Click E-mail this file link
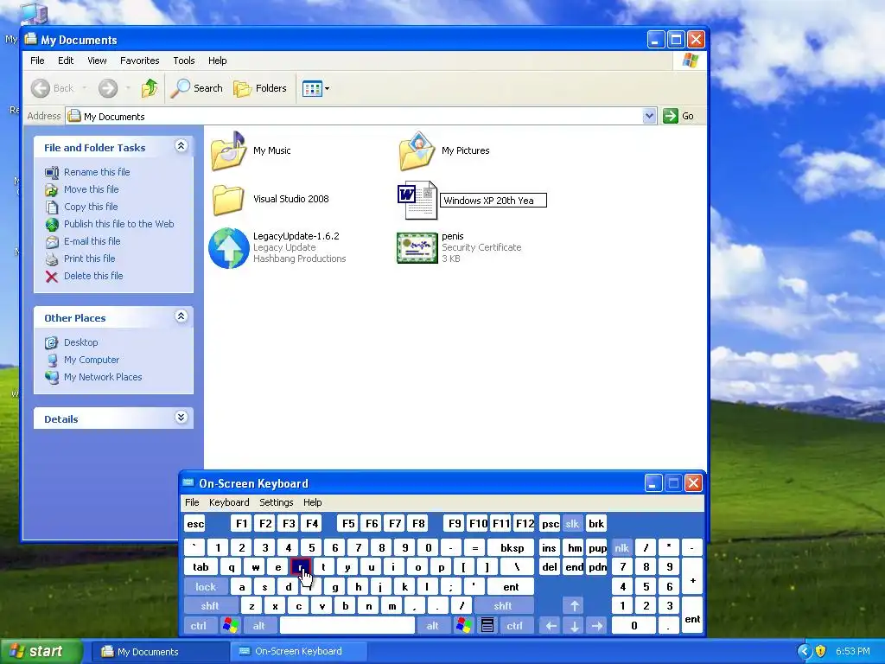Viewport: 885px width, 664px height. click(92, 241)
